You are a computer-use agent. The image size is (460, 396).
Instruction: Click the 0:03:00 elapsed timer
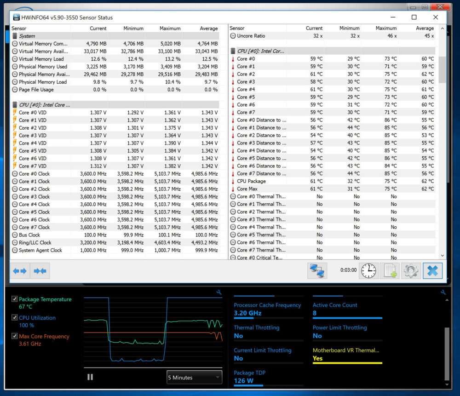click(349, 270)
